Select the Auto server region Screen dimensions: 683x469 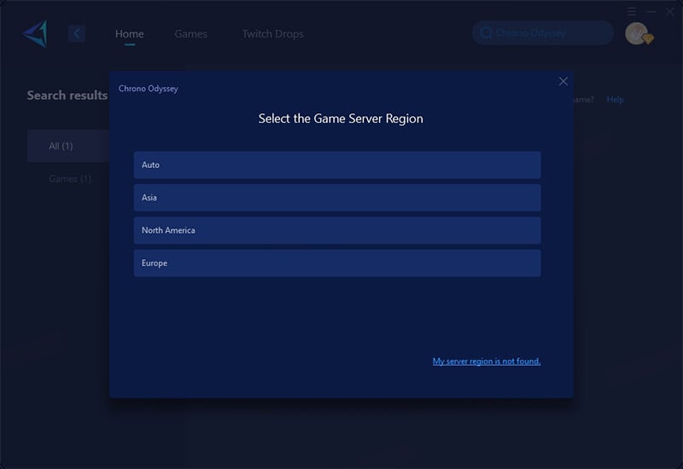point(337,165)
